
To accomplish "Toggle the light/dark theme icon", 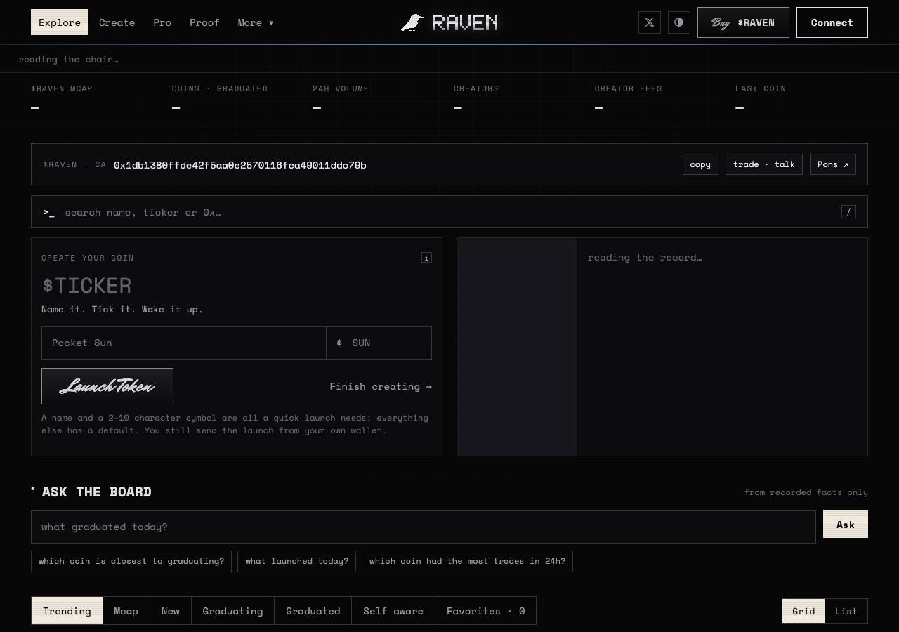I will pos(679,22).
